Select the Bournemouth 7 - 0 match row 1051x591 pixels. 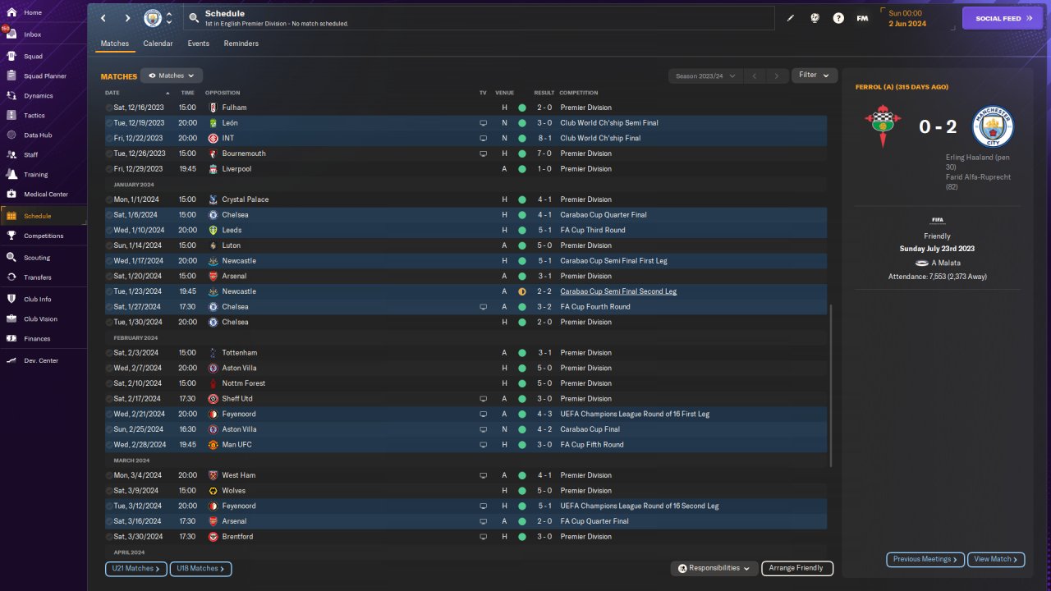coord(466,153)
